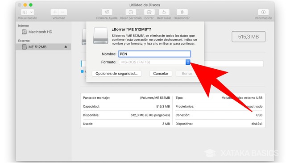This screenshot has height=163, width=290.
Task: Click the 515,3 MB capacity box
Action: tap(249, 37)
